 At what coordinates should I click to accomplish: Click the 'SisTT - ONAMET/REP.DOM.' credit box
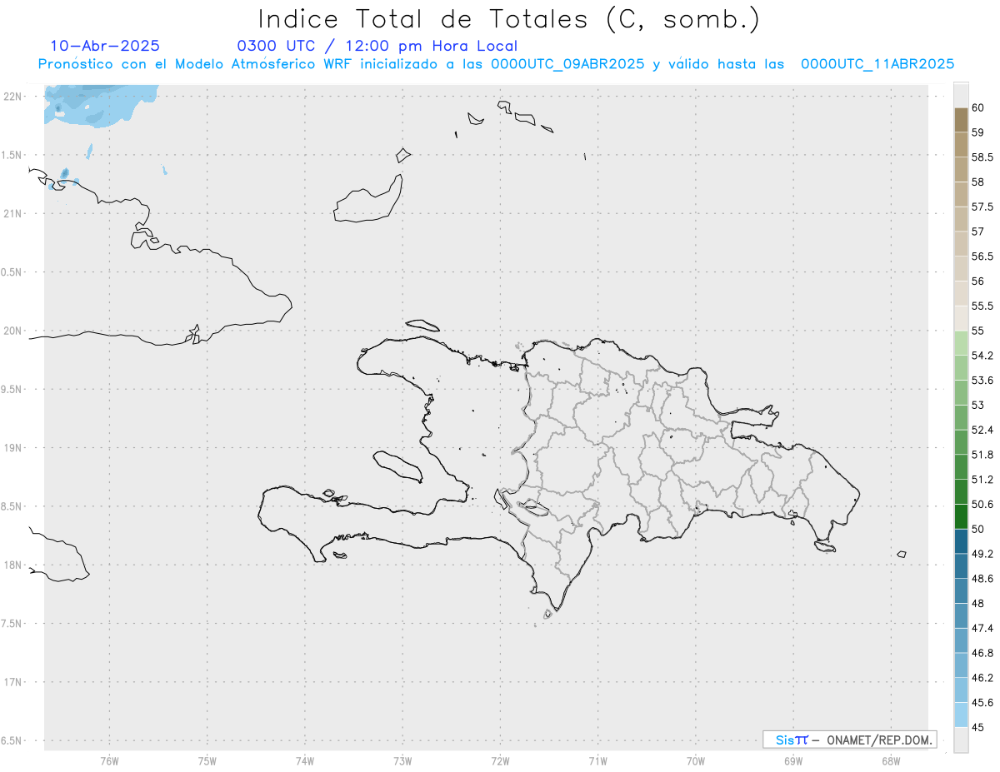point(849,740)
